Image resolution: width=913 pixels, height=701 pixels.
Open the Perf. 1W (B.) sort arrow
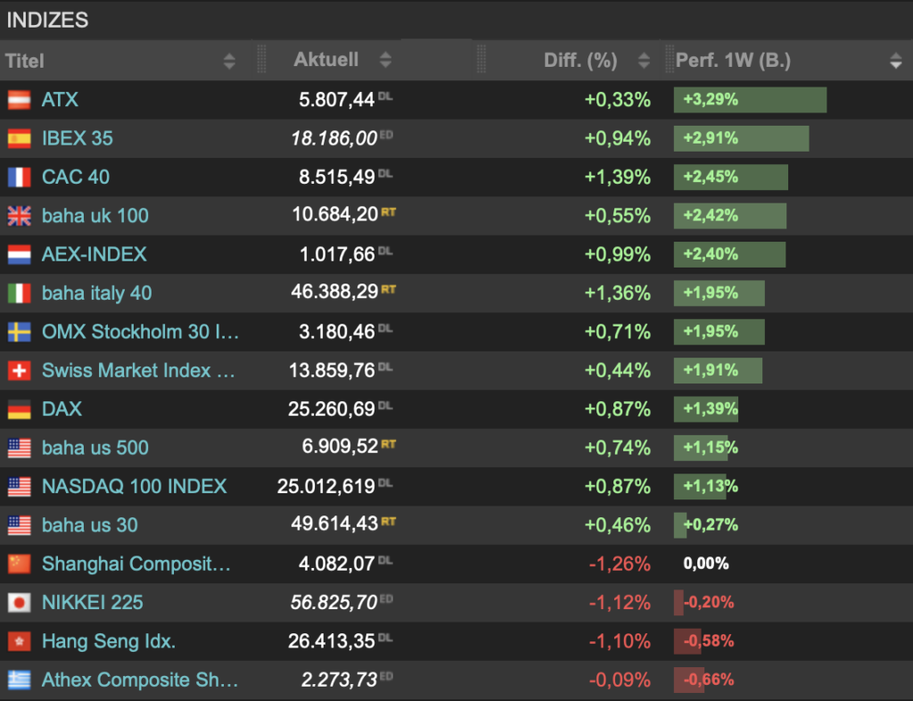[895, 61]
